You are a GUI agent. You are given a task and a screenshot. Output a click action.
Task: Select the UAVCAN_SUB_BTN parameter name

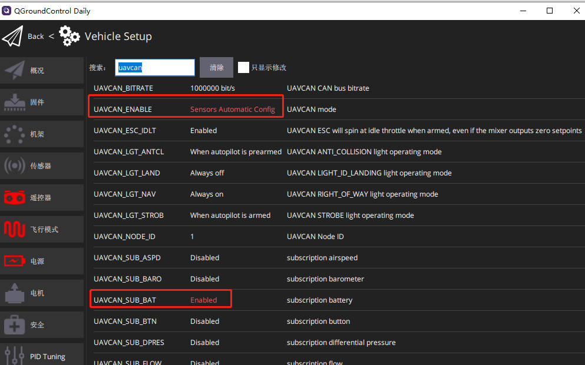125,321
